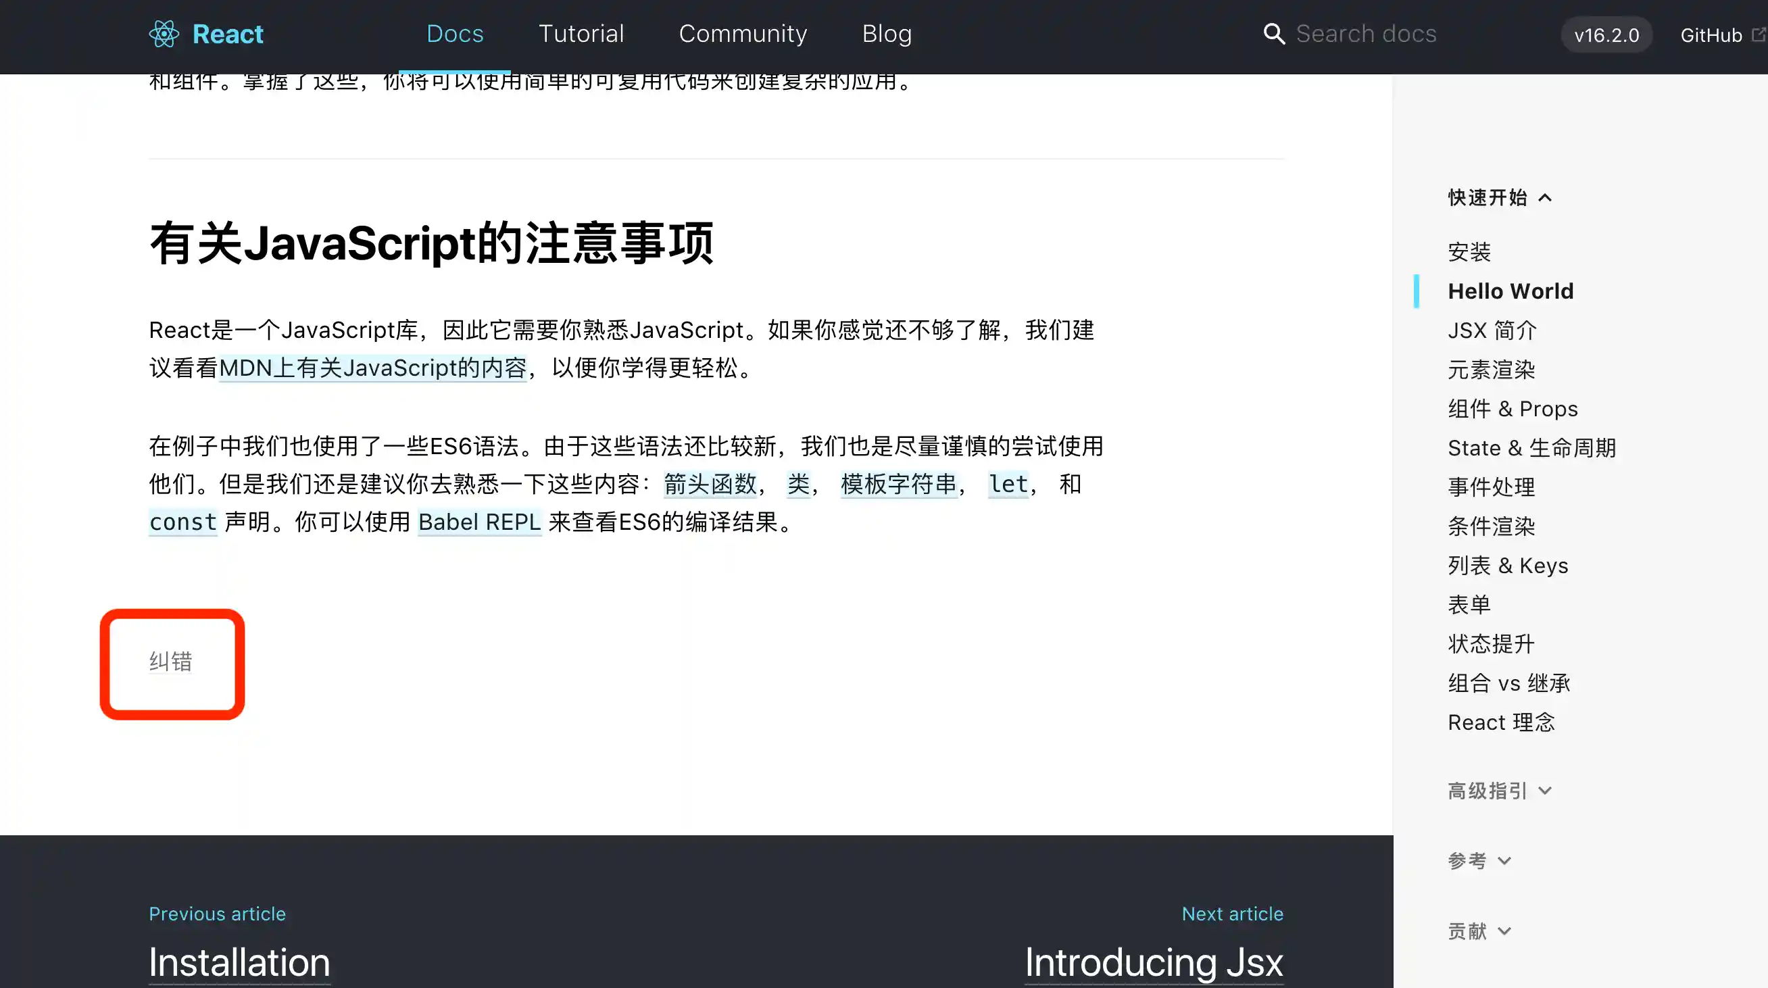Go to next article Introducing Jsx
Image resolution: width=1768 pixels, height=988 pixels.
(x=1153, y=962)
